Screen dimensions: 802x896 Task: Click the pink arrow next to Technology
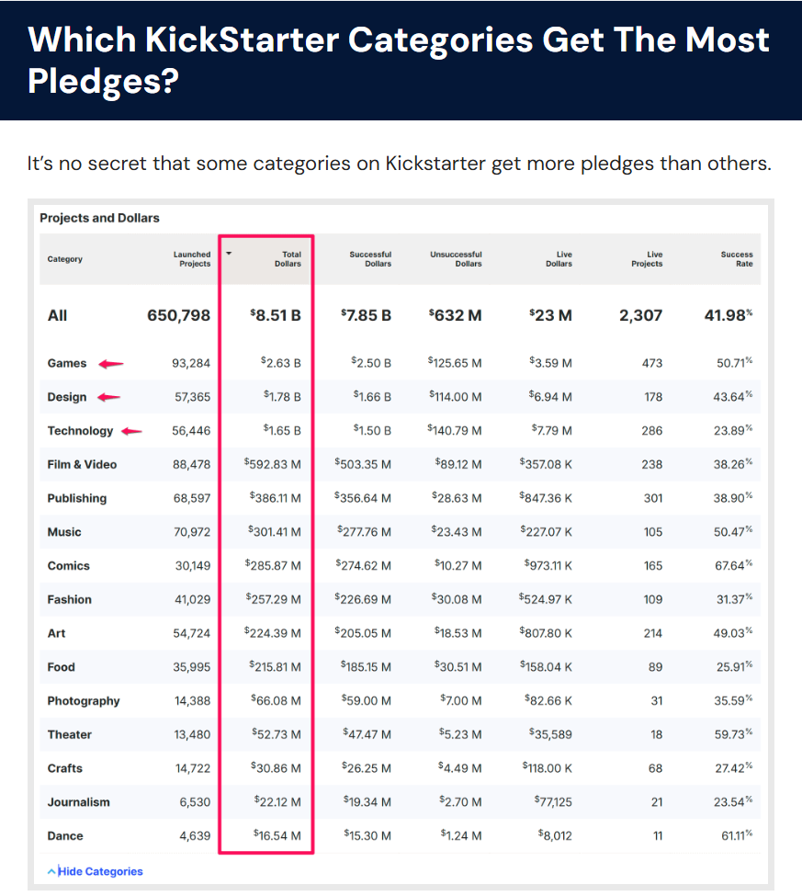(x=131, y=431)
